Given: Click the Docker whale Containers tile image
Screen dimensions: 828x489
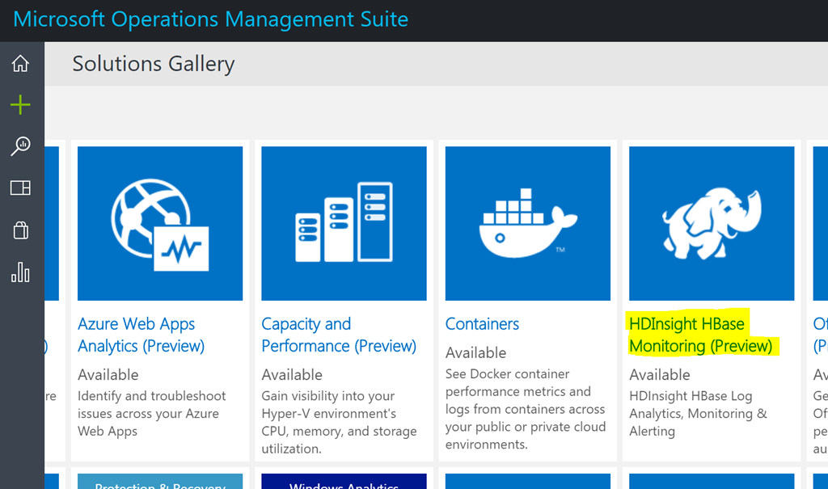Looking at the screenshot, I should (x=527, y=223).
